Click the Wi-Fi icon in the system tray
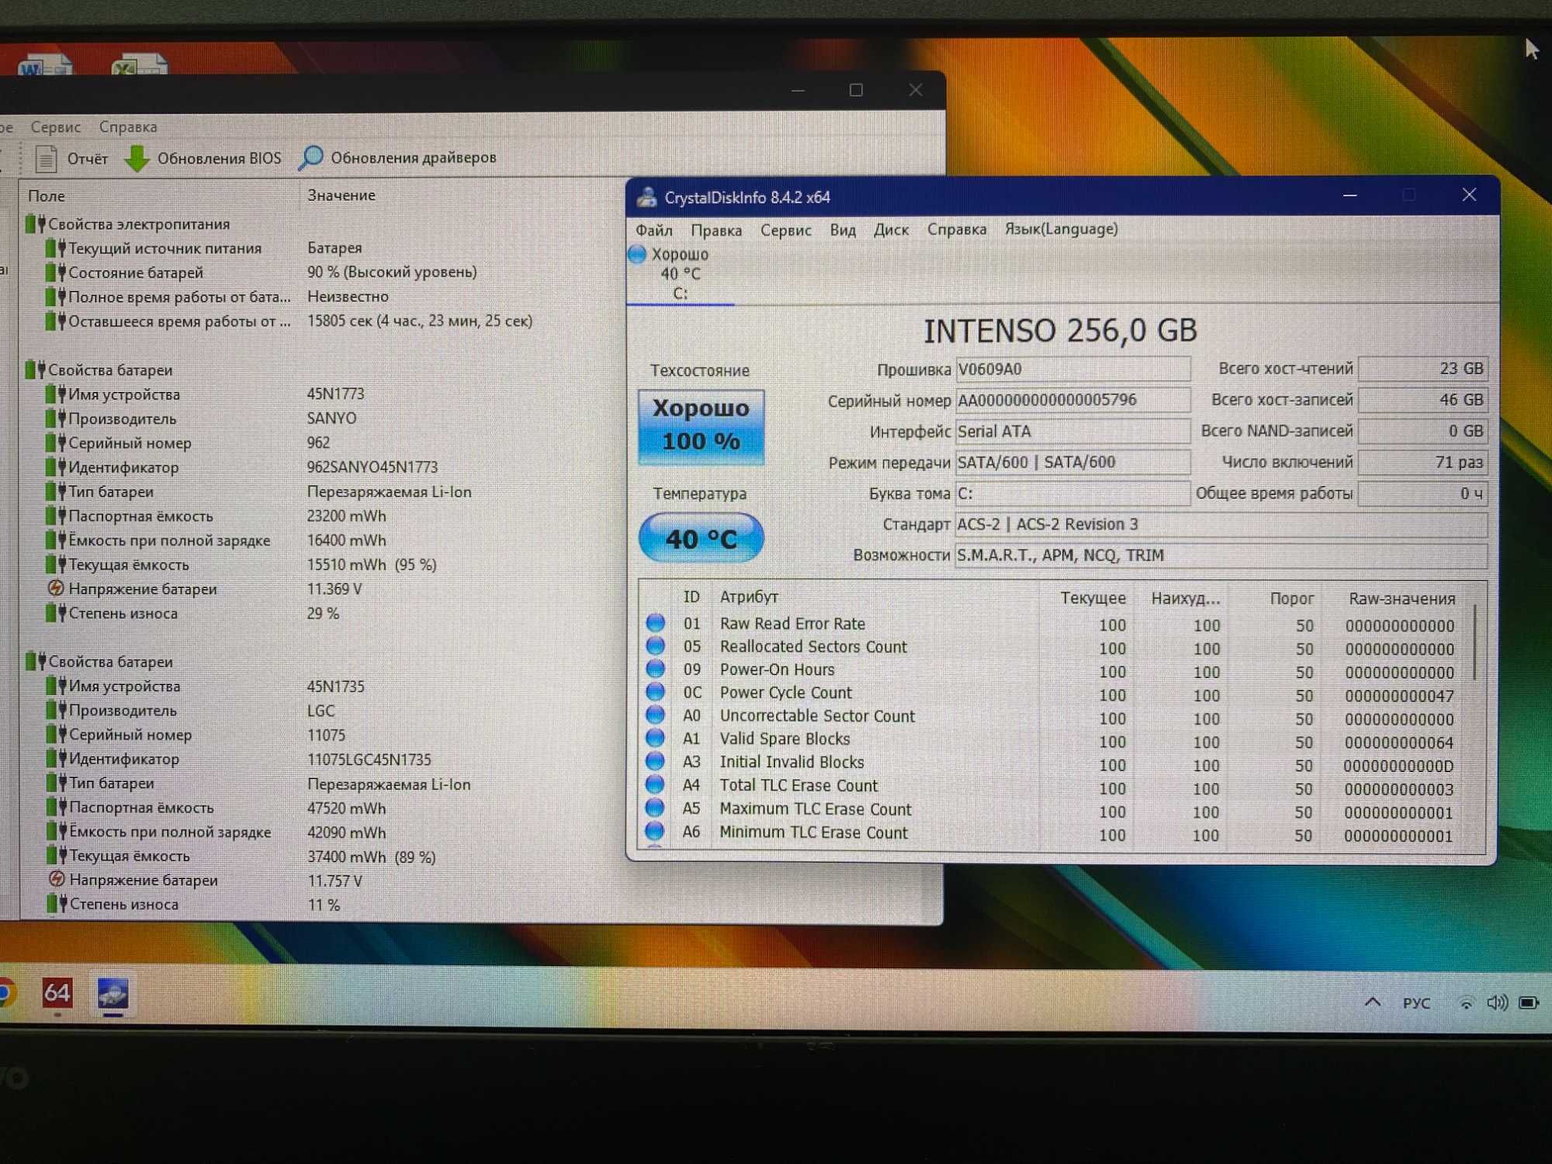 coord(1465,1003)
